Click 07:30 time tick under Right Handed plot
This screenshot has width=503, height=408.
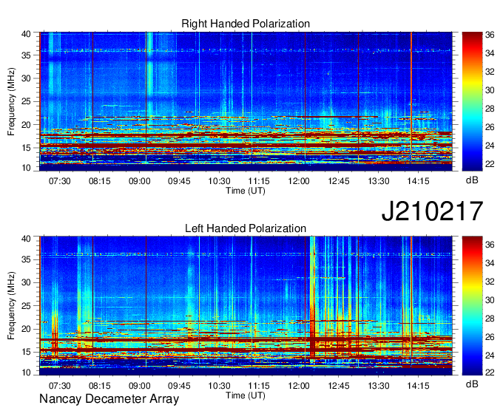60,181
